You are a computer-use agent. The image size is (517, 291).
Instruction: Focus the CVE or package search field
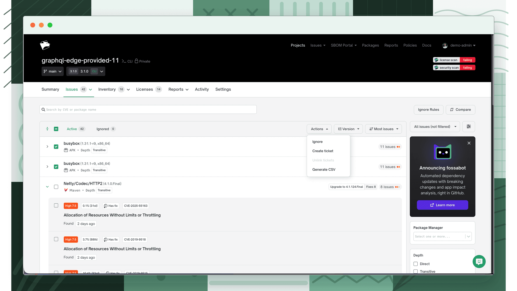(x=148, y=110)
